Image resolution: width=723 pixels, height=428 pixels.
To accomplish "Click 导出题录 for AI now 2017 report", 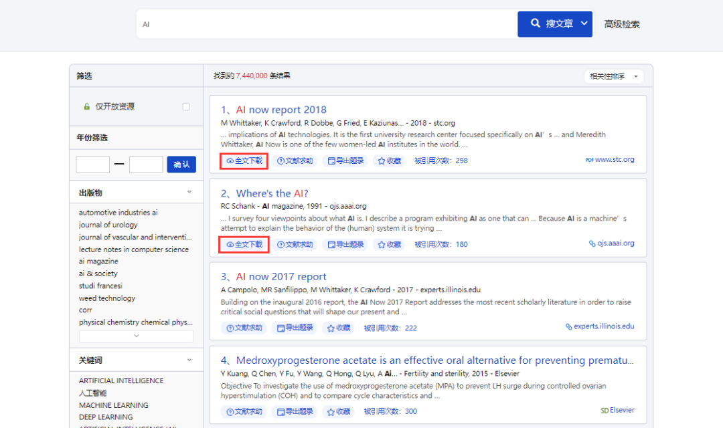I will click(295, 328).
